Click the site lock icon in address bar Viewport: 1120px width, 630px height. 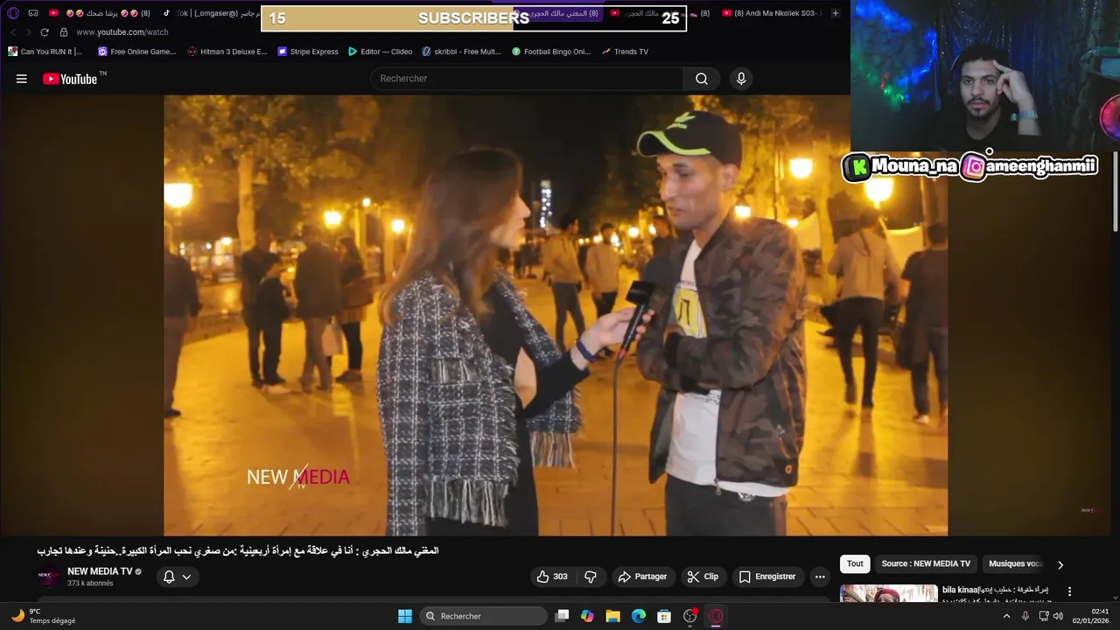click(x=63, y=32)
